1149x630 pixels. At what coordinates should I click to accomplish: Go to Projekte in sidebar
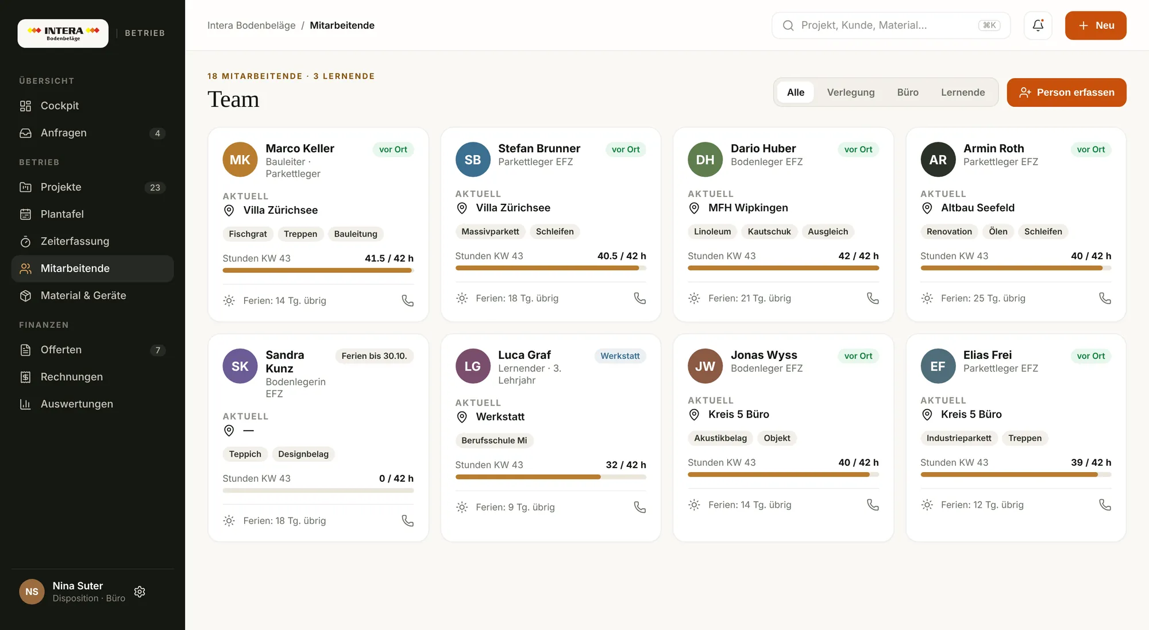tap(92, 187)
